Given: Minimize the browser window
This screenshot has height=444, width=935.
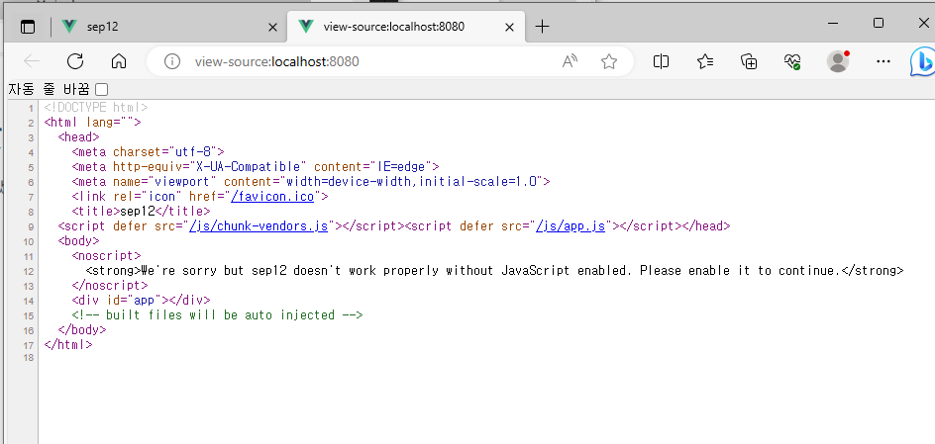Looking at the screenshot, I should tap(833, 23).
